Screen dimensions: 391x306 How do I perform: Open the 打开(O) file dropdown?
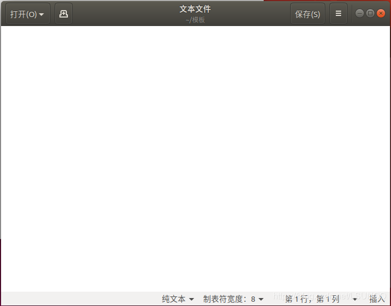coord(28,14)
